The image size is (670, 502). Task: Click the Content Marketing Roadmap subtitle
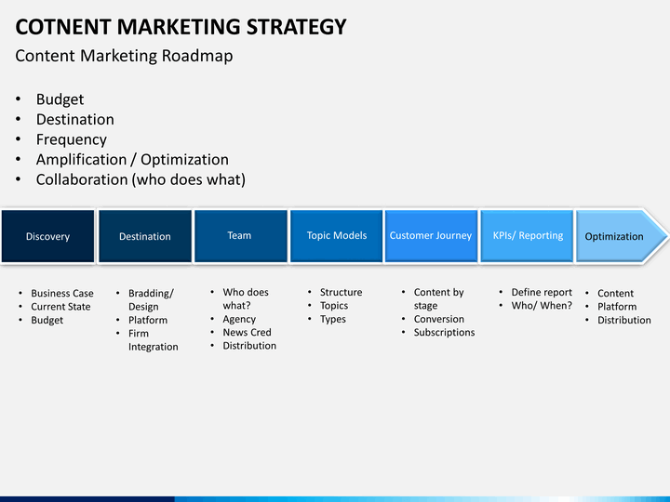[124, 56]
